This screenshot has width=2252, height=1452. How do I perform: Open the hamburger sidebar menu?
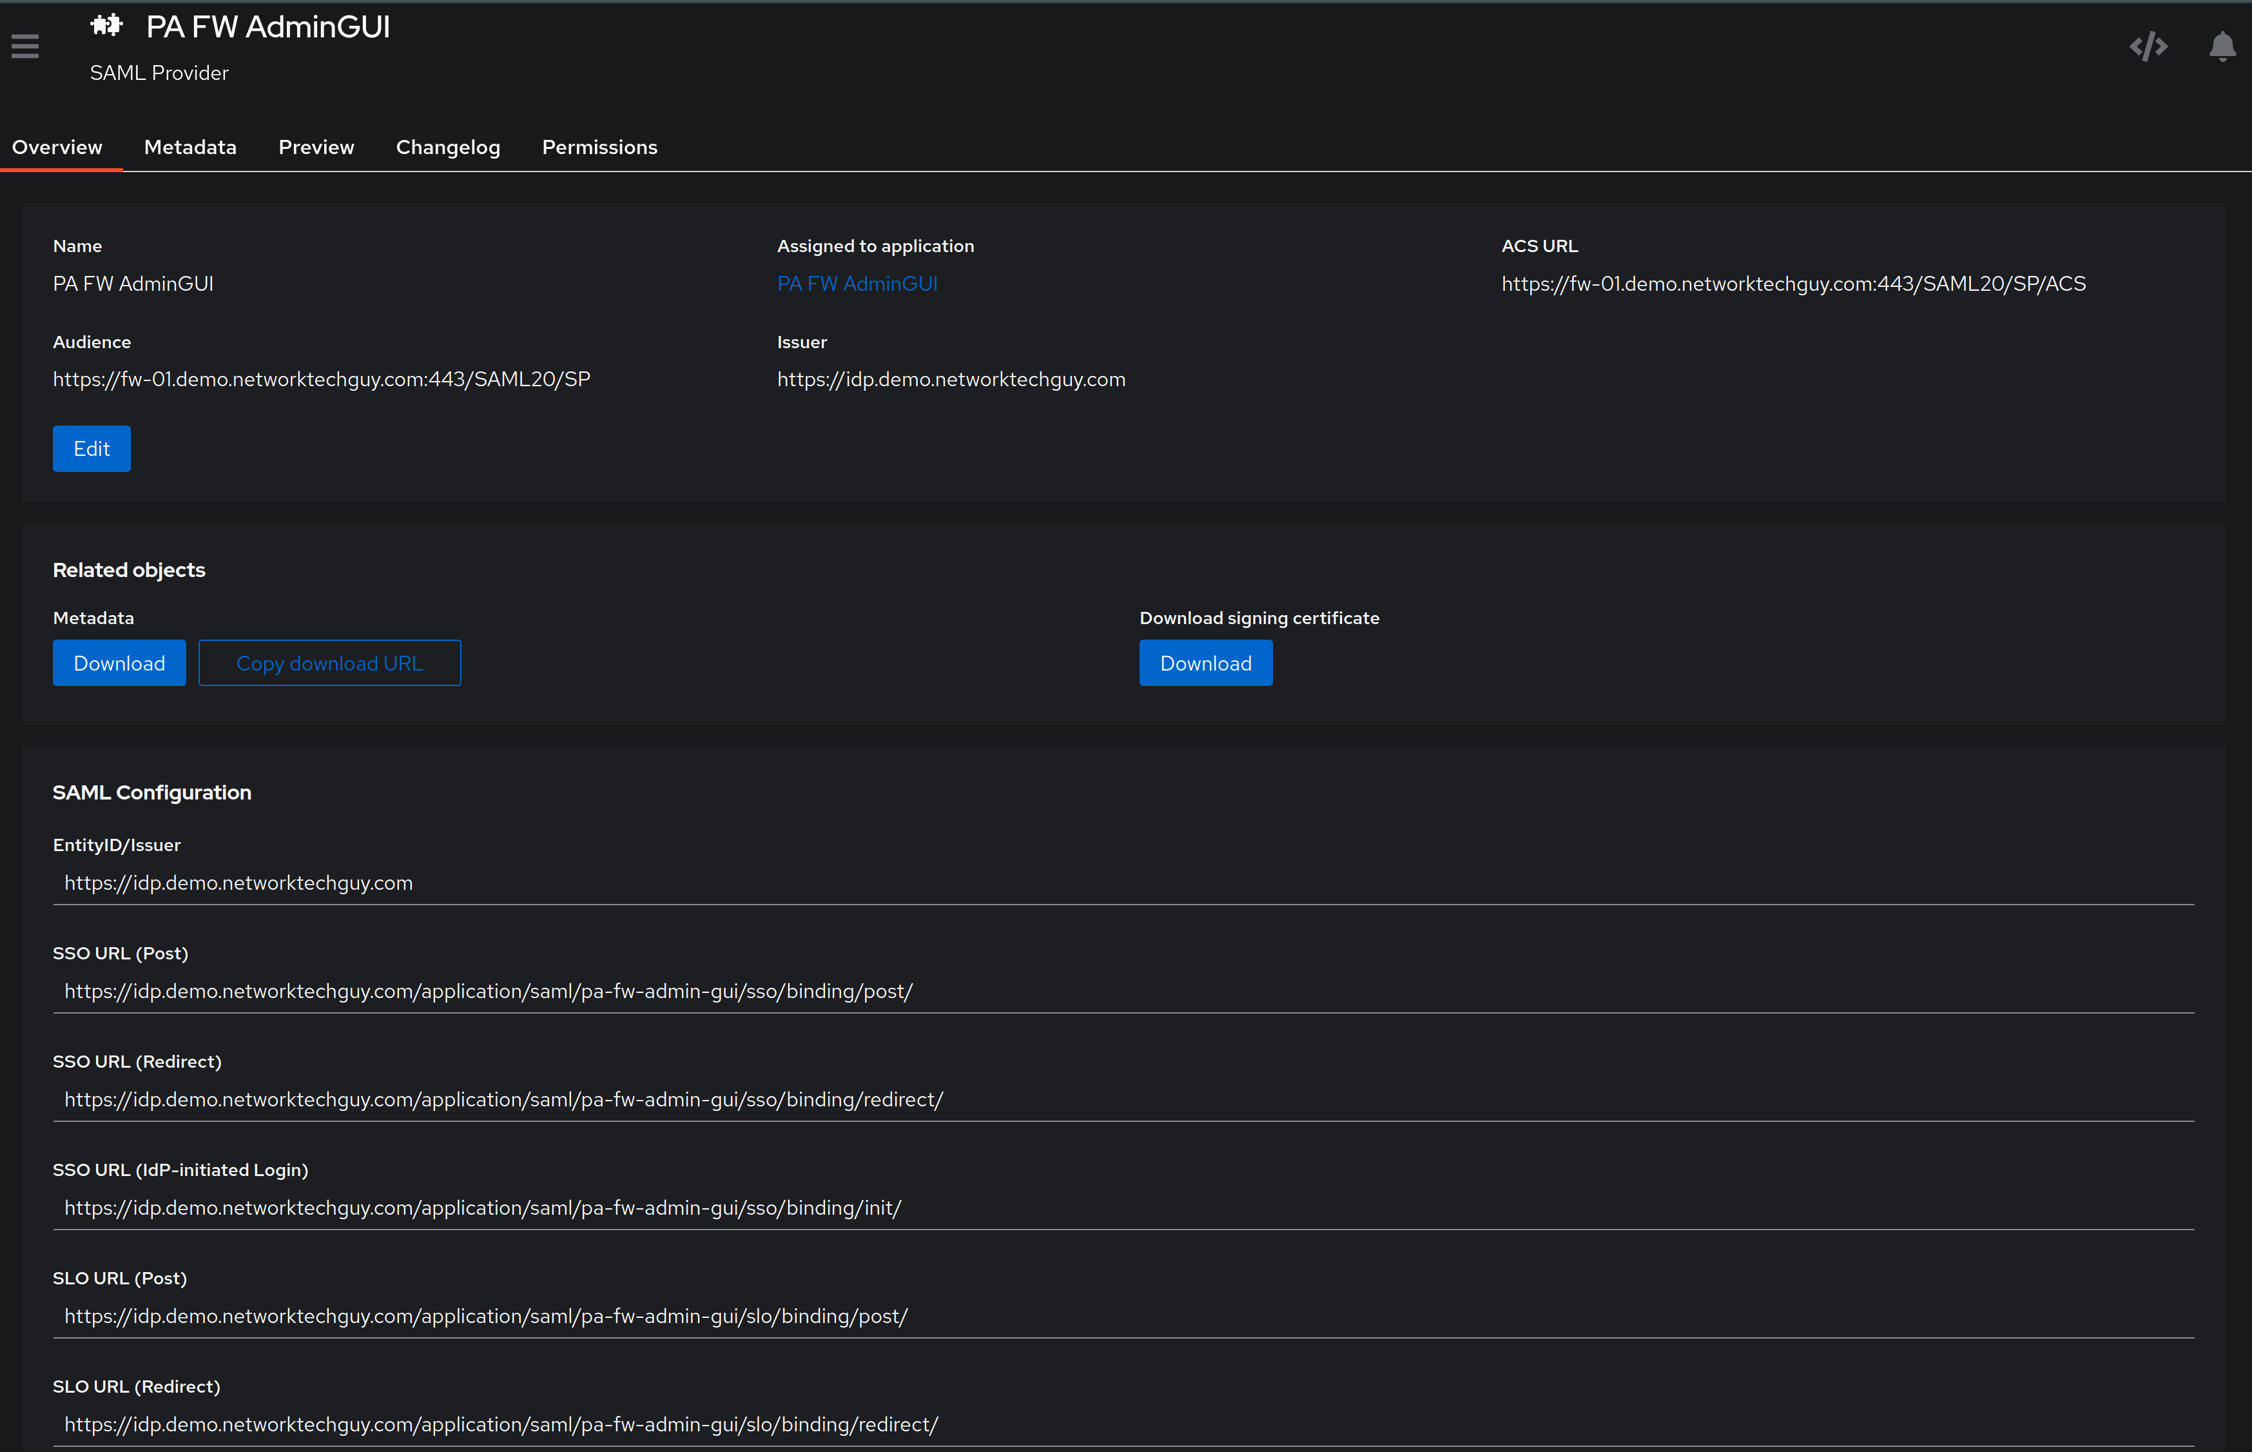coord(25,46)
